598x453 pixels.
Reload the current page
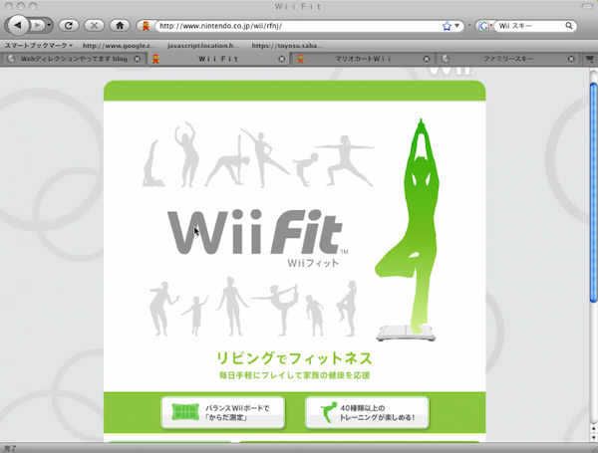click(x=69, y=26)
